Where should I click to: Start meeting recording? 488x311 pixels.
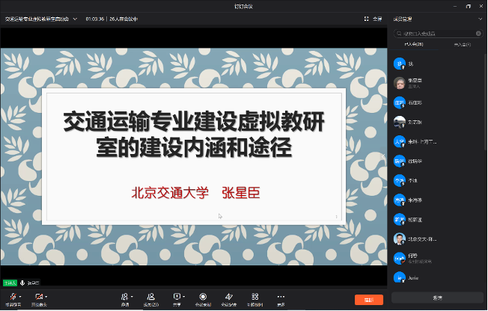203,297
